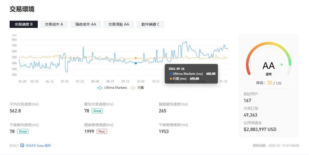Viewport: 309px width, 155px height.
Task: Click the orange 行業 data point marker
Action: click(x=136, y=58)
